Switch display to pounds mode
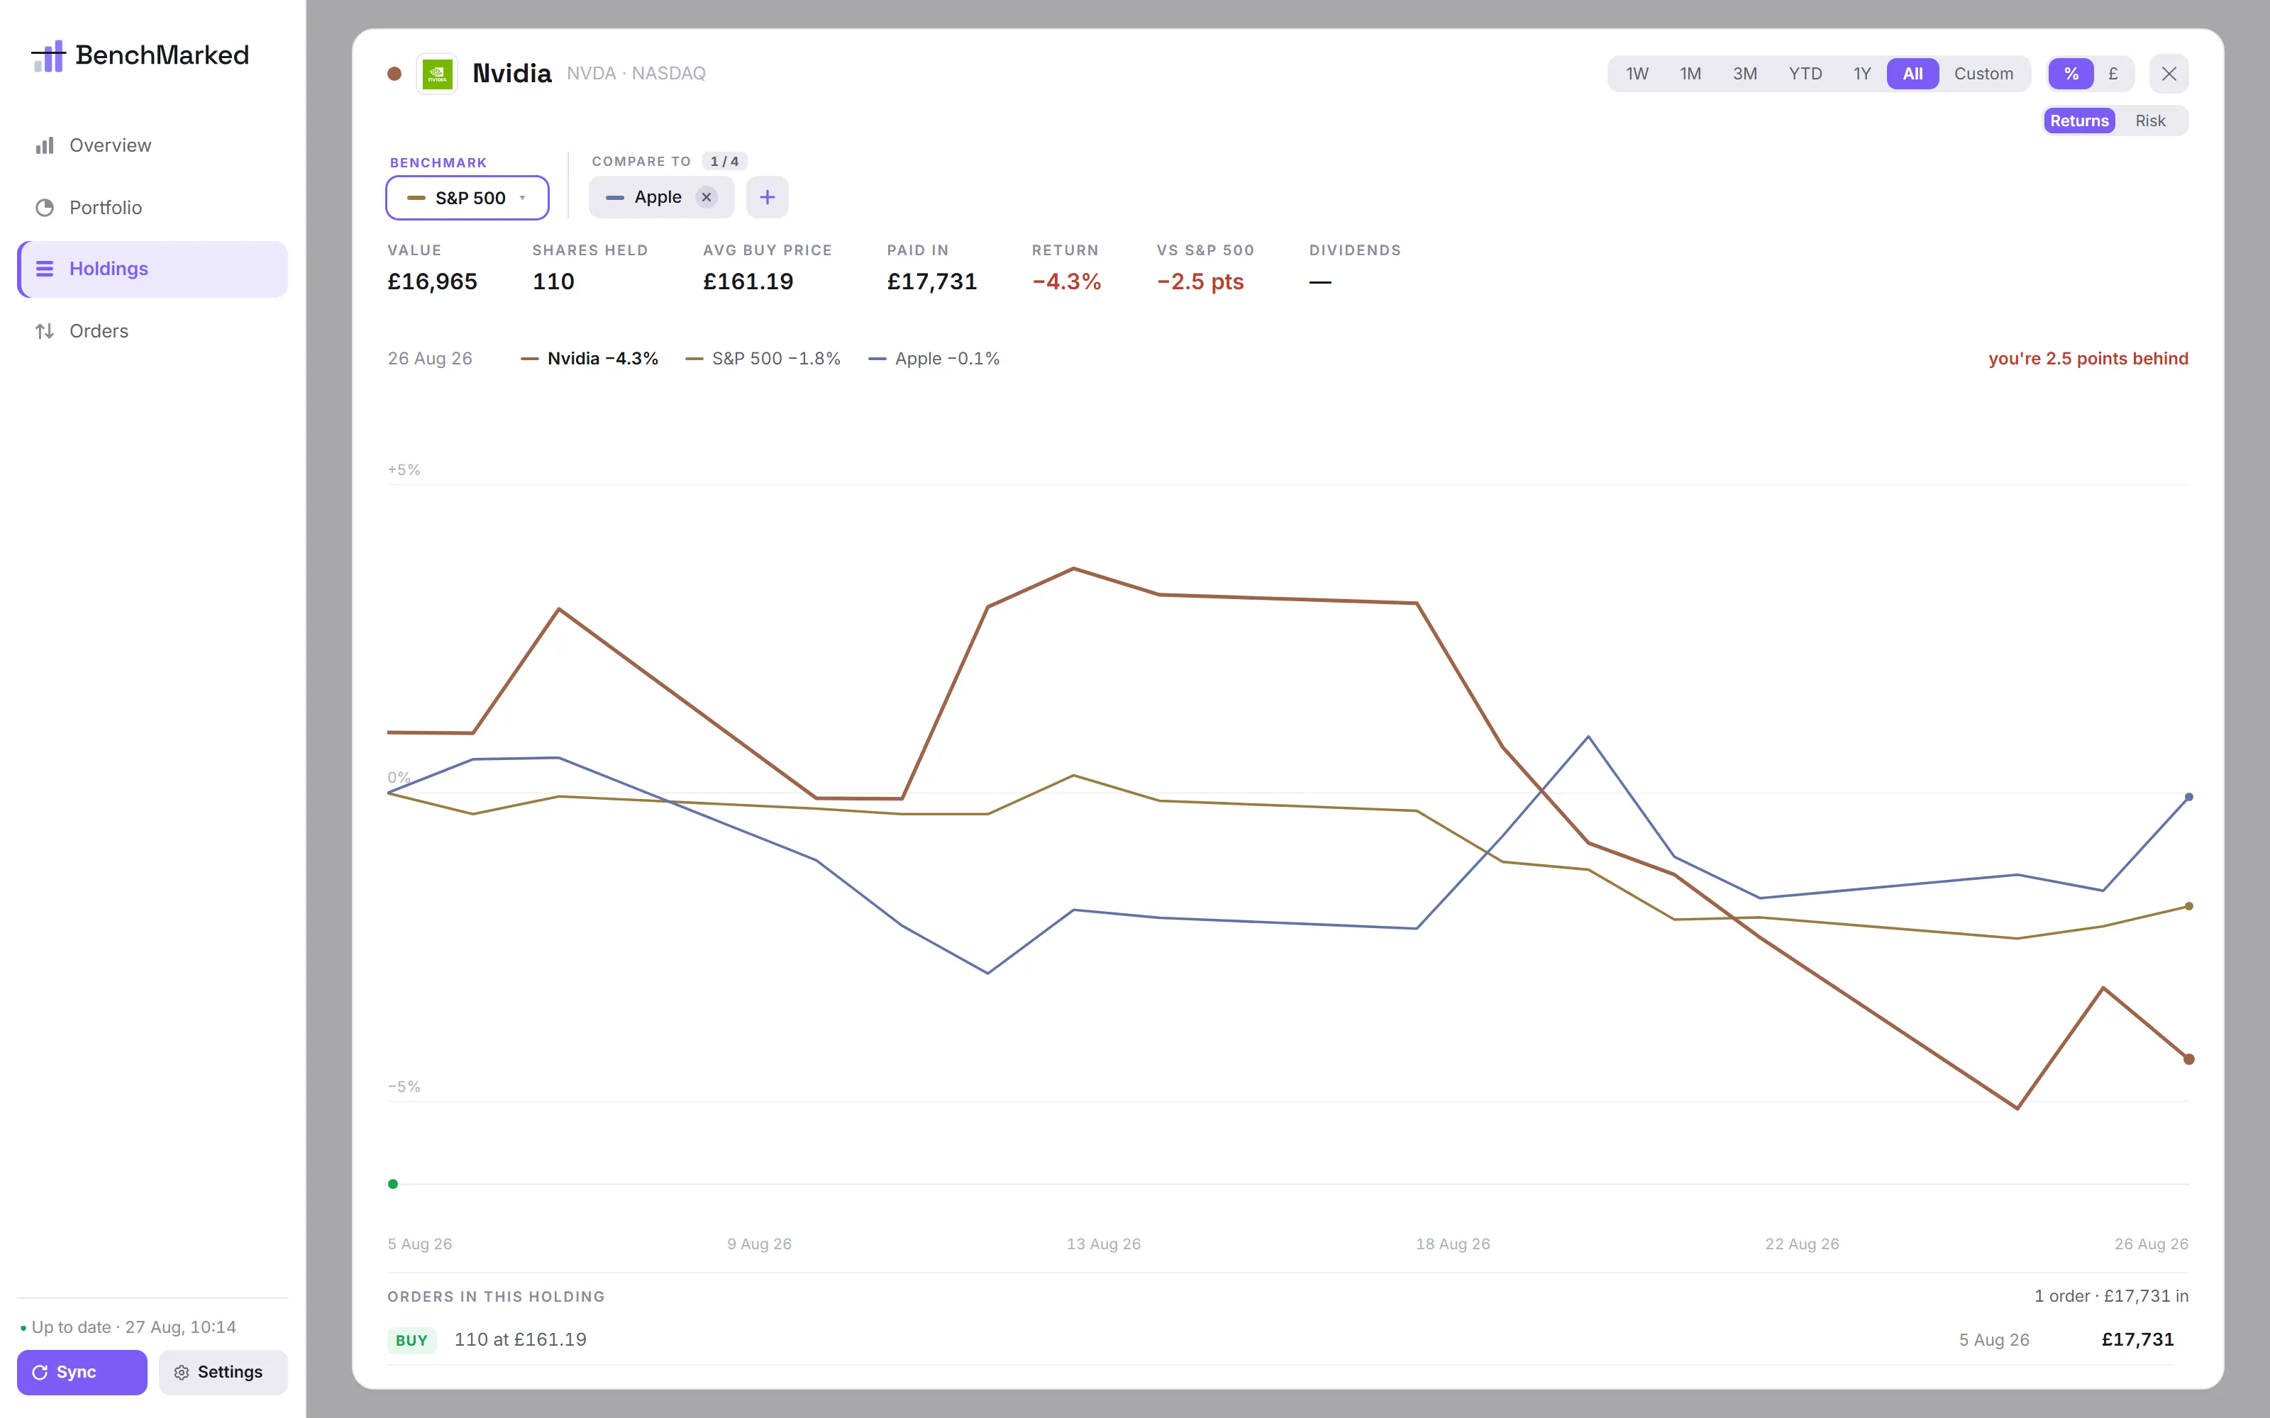 click(x=2113, y=73)
